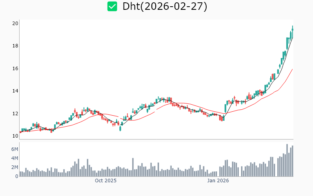Click the green checkmark icon beside the title
Screen dimensions: 313x196
pyautogui.click(x=112, y=6)
